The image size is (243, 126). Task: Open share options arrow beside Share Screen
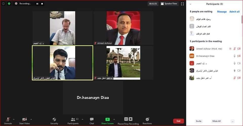114,119
